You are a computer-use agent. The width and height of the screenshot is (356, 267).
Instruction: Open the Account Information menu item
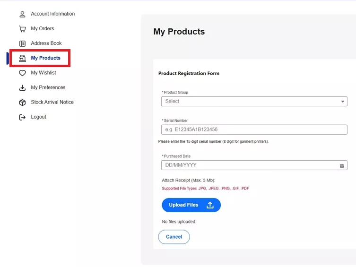pos(52,14)
